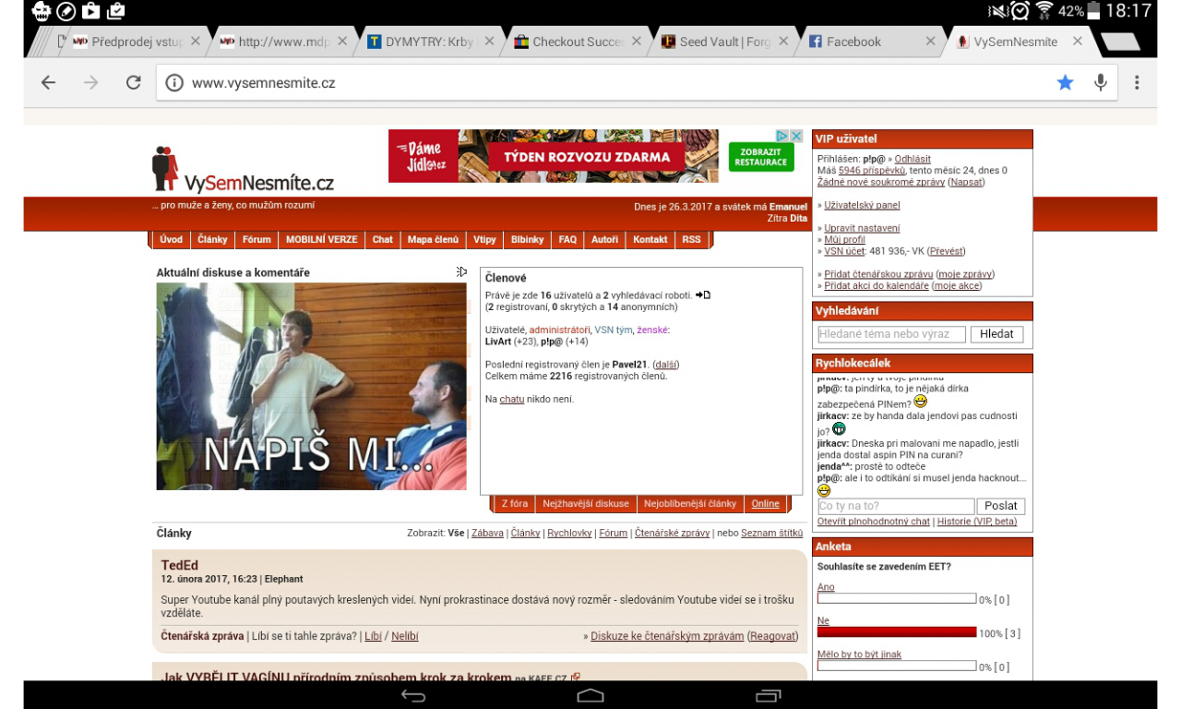Open the Kontakt menu item
Viewport: 1181px width, 709px height.
point(650,239)
